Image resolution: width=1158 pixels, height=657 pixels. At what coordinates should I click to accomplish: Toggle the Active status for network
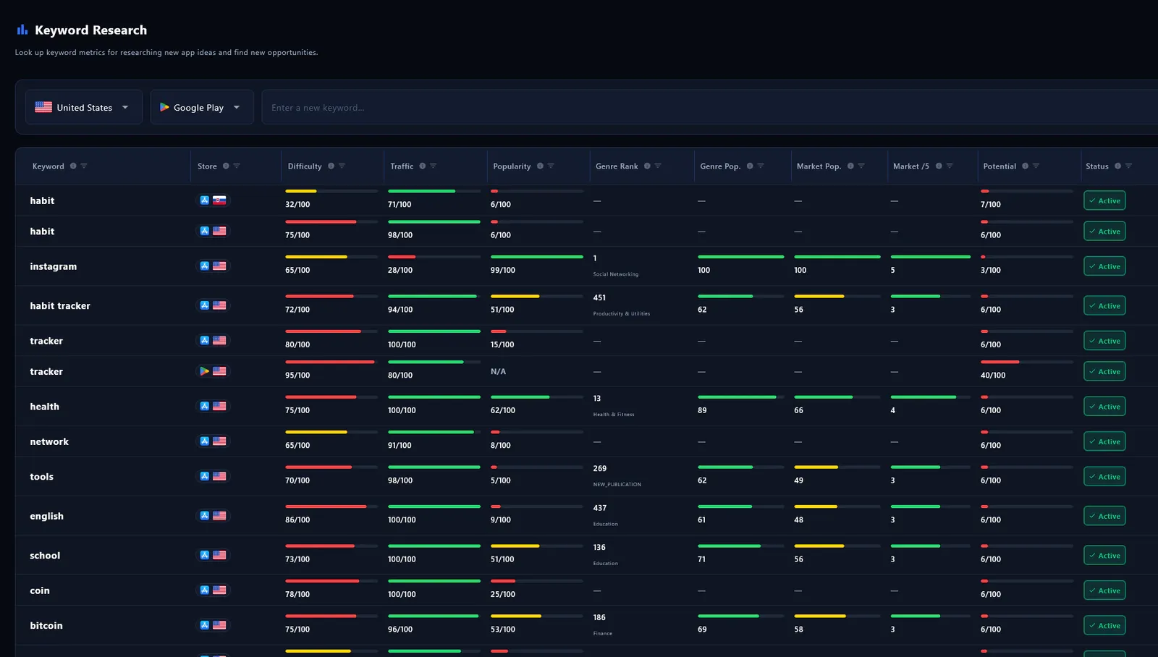1104,441
